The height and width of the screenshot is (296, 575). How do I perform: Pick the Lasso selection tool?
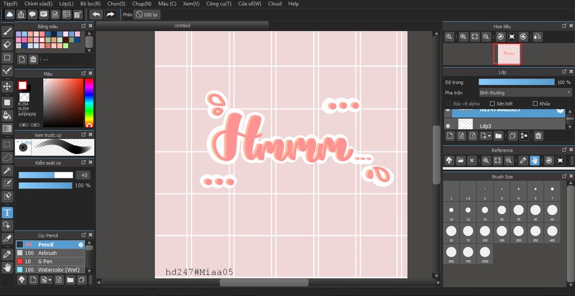point(7,158)
